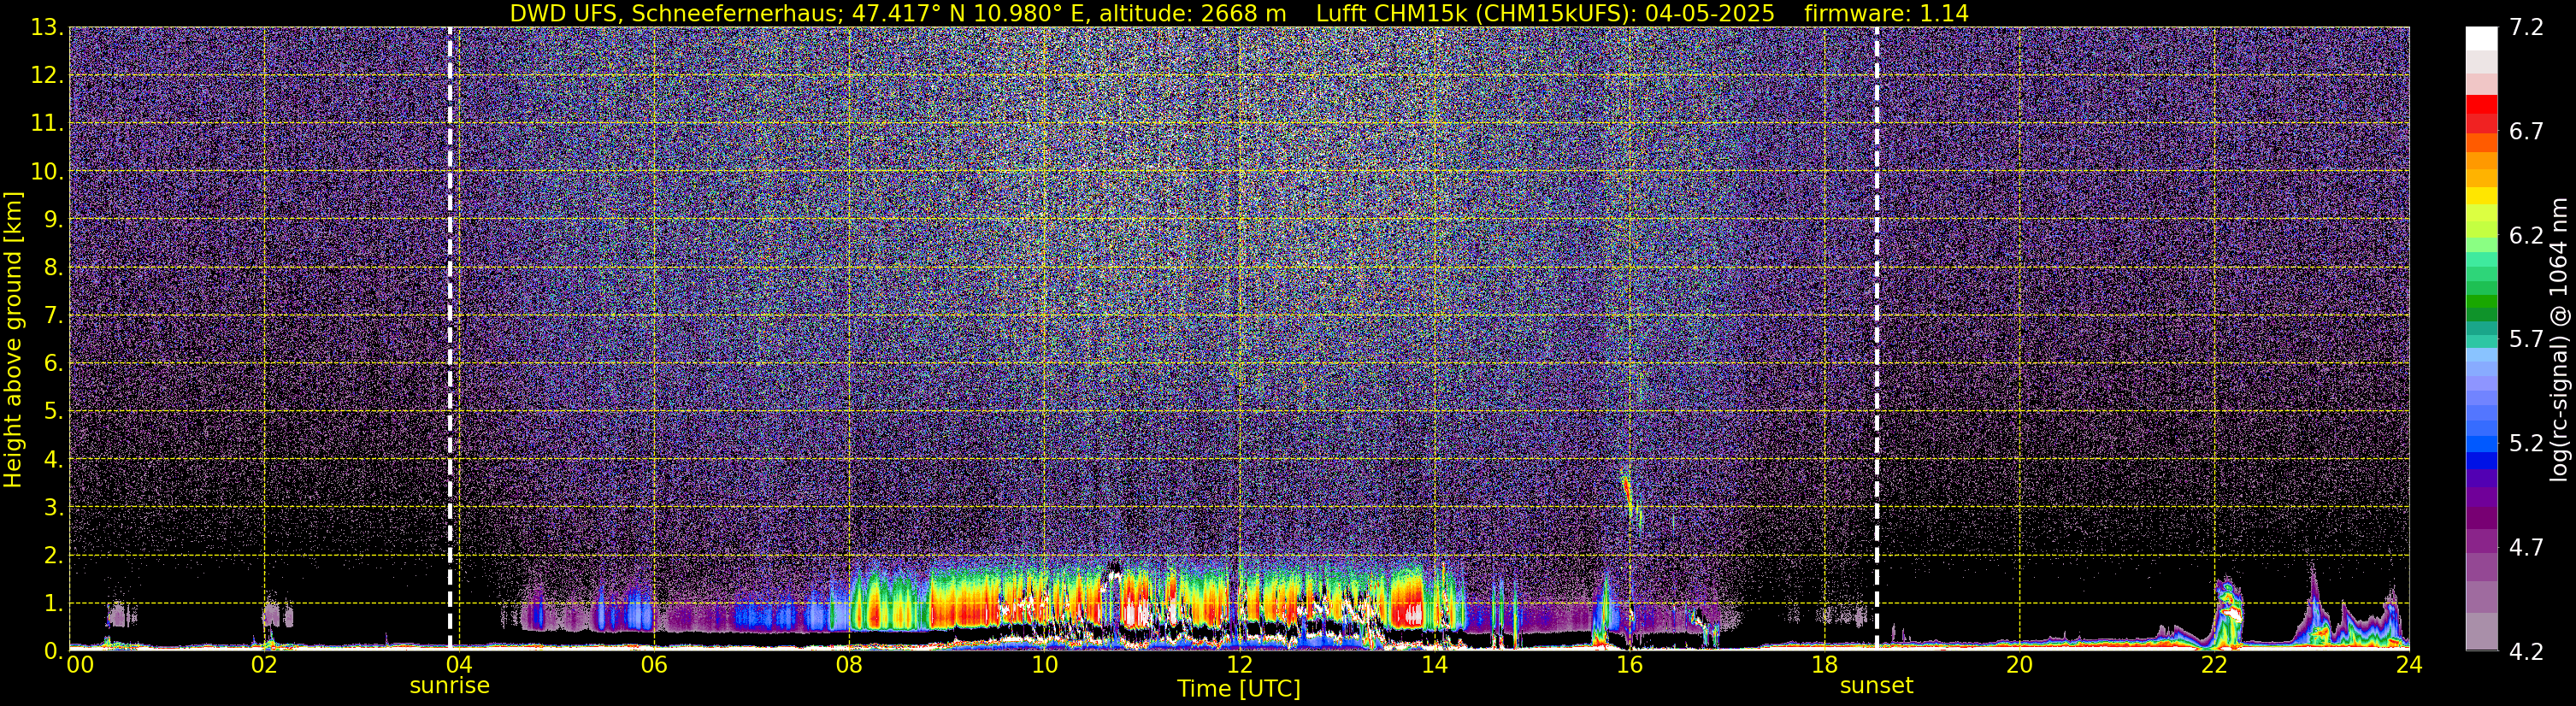Click the '1.' height axis tick label
Viewport: 2576px width, 706px height.
[x=53, y=604]
